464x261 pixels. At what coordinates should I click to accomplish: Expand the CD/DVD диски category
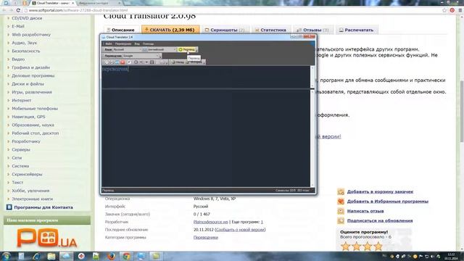click(27, 18)
